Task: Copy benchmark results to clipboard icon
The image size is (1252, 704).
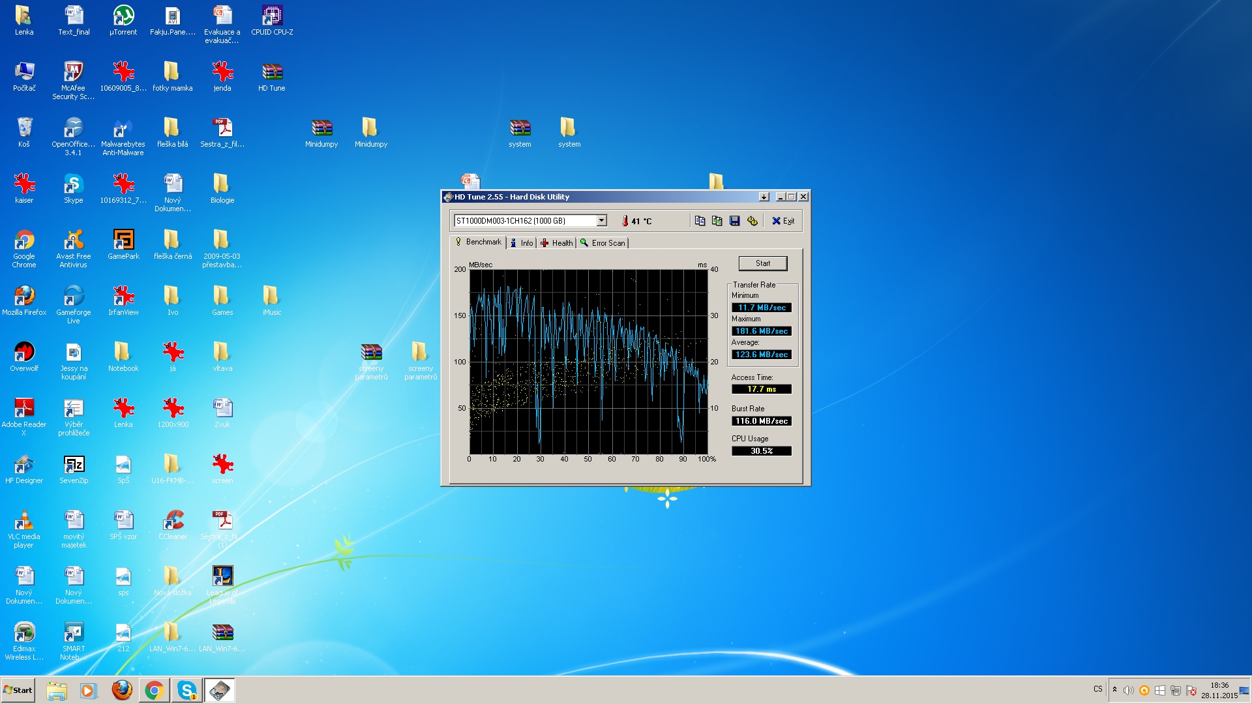Action: click(x=700, y=221)
